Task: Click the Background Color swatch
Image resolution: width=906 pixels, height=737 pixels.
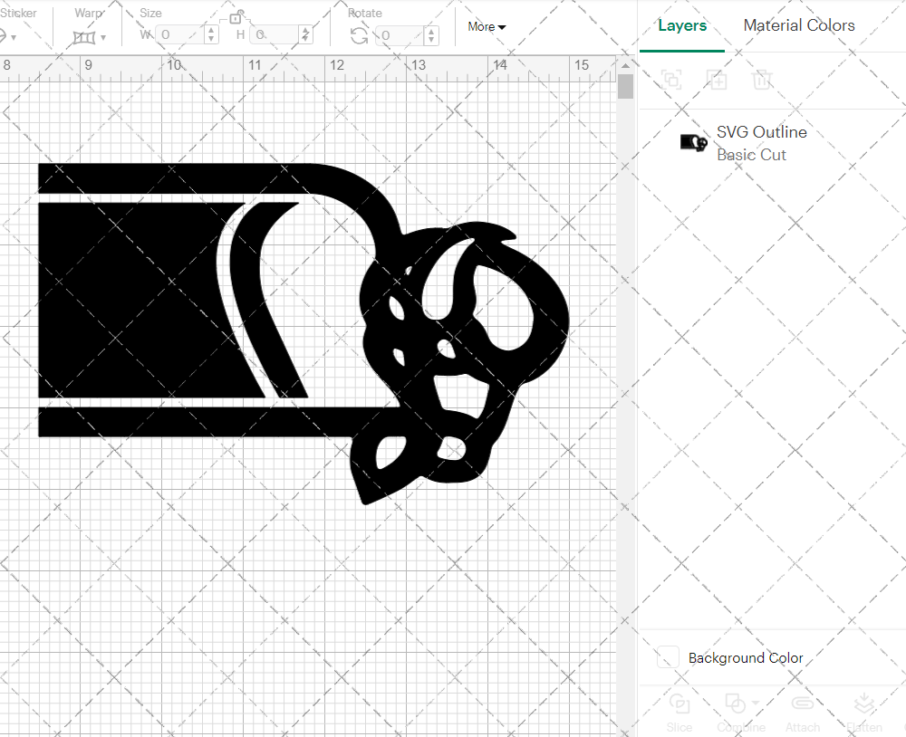Action: (668, 657)
